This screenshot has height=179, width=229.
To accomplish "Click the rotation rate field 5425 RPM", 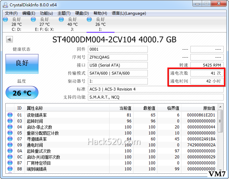I will [x=207, y=65].
